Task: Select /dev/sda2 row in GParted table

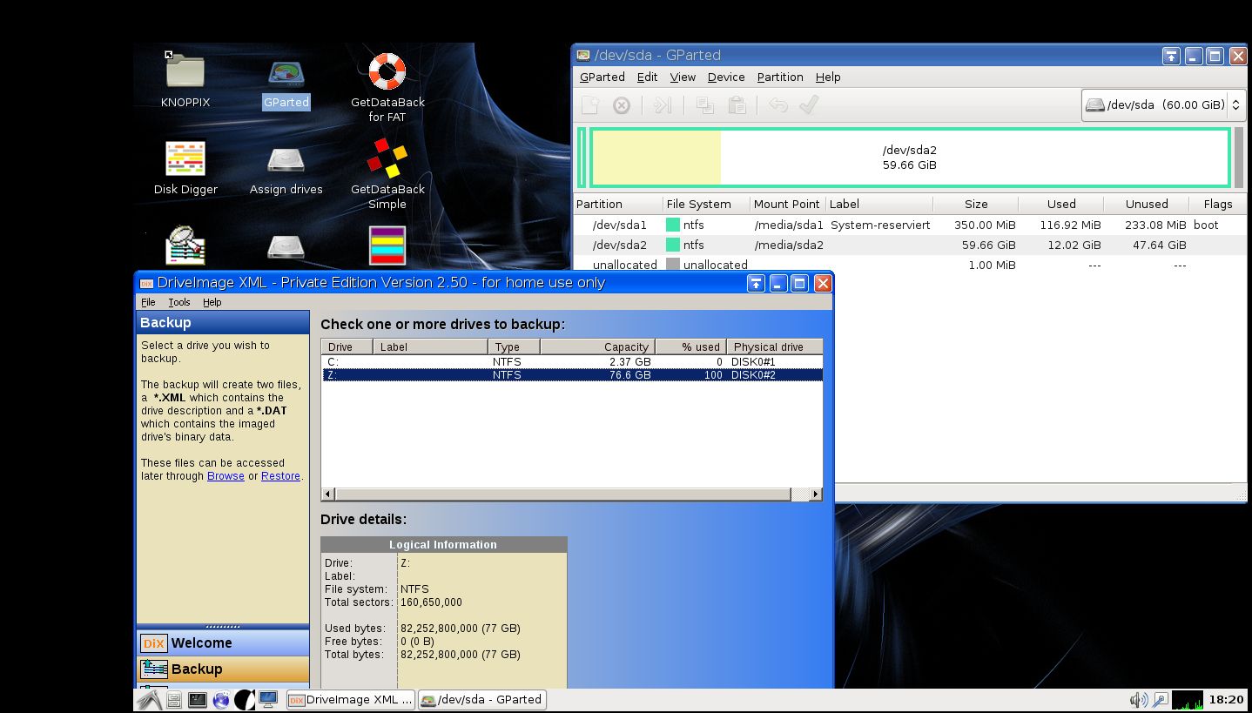Action: point(910,245)
